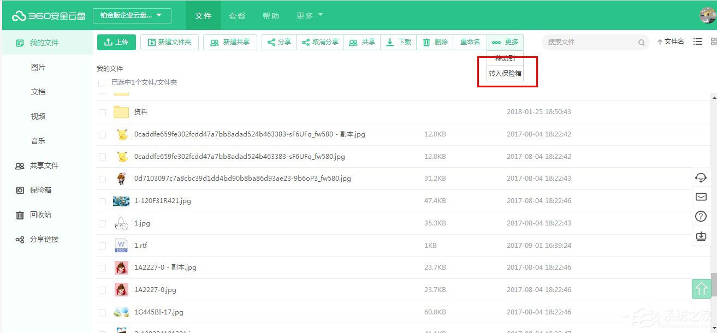The width and height of the screenshot is (717, 333).
Task: Switch to list view layout
Action: click(697, 41)
